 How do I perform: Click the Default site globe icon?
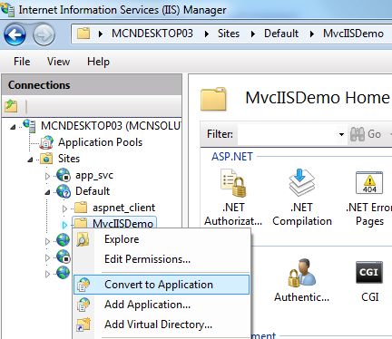click(64, 191)
